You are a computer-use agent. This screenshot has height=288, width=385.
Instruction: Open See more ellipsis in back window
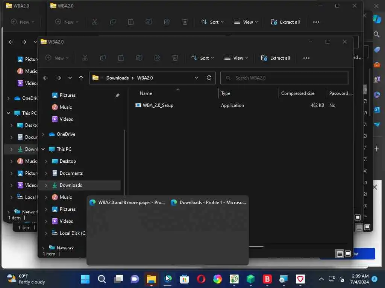point(316,22)
